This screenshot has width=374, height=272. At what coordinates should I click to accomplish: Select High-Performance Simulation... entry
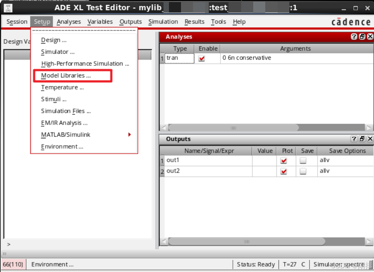[x=84, y=64]
